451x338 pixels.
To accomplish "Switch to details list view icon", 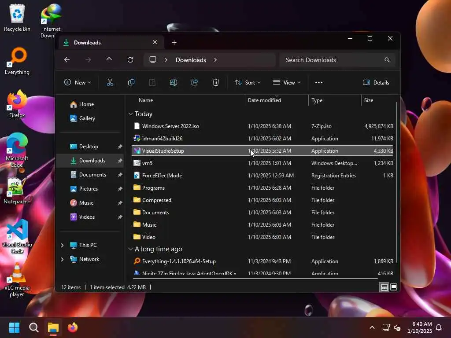I will click(384, 287).
